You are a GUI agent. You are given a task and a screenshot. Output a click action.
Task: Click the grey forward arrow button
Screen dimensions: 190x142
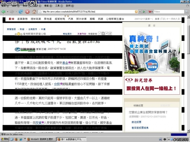coord(12,12)
